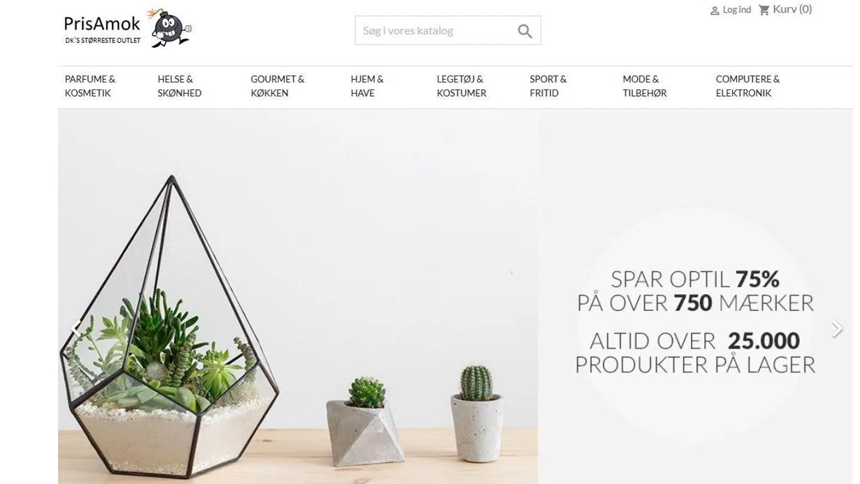
Task: Open Helse & Skønhed category
Action: (x=180, y=86)
